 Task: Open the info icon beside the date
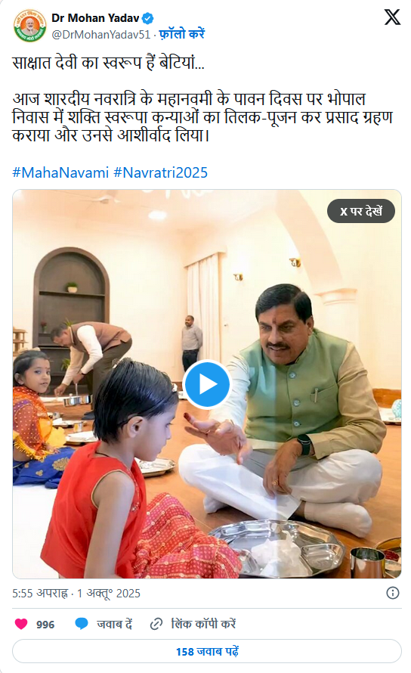click(393, 593)
